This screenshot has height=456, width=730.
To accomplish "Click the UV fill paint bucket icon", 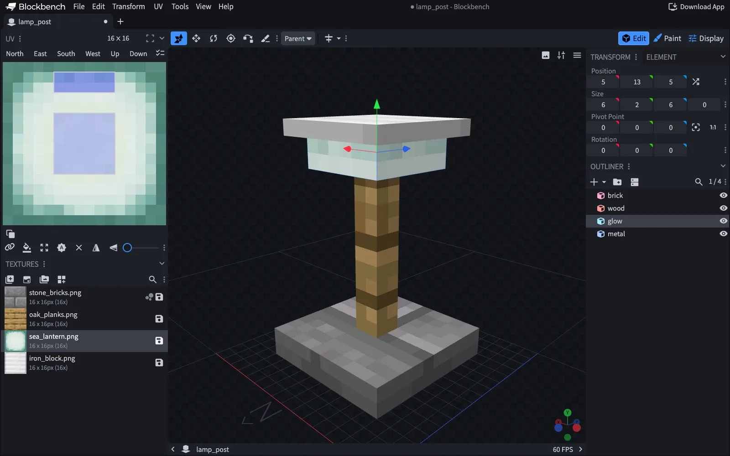I will pos(27,248).
